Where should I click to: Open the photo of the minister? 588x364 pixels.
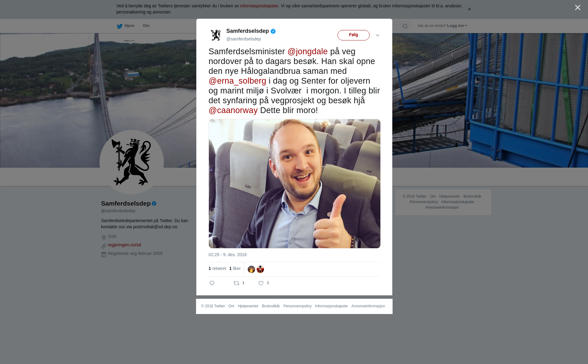click(295, 184)
